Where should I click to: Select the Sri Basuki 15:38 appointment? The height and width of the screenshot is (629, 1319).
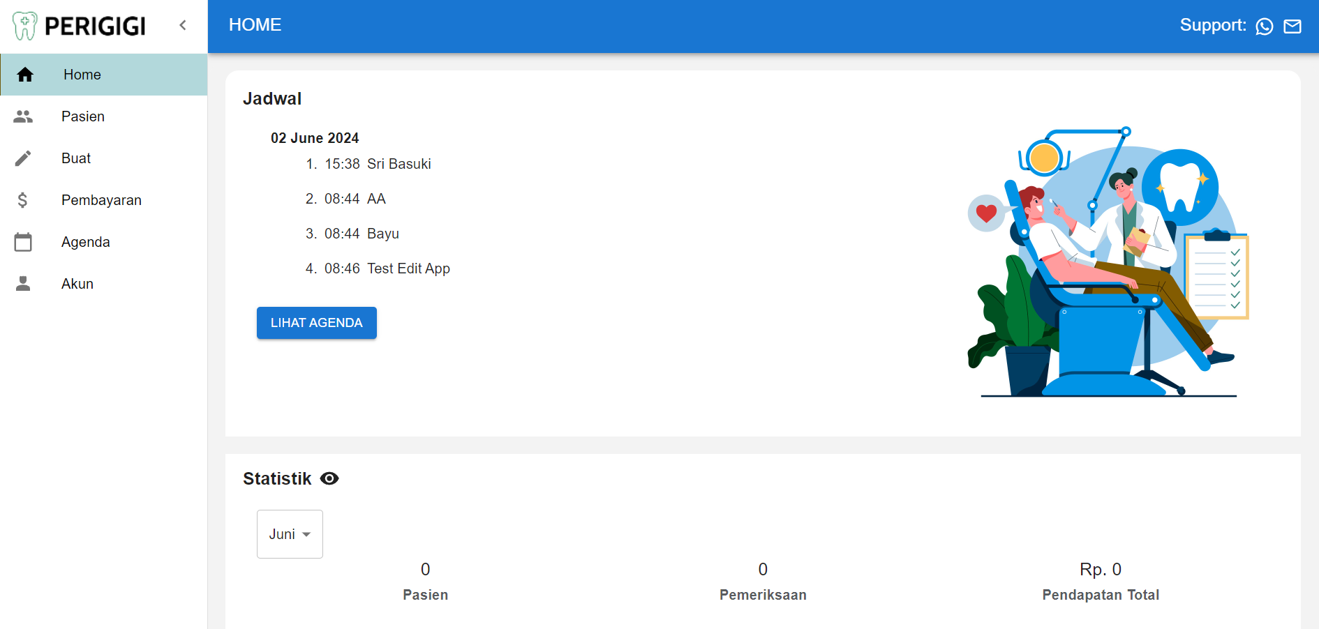[x=378, y=164]
